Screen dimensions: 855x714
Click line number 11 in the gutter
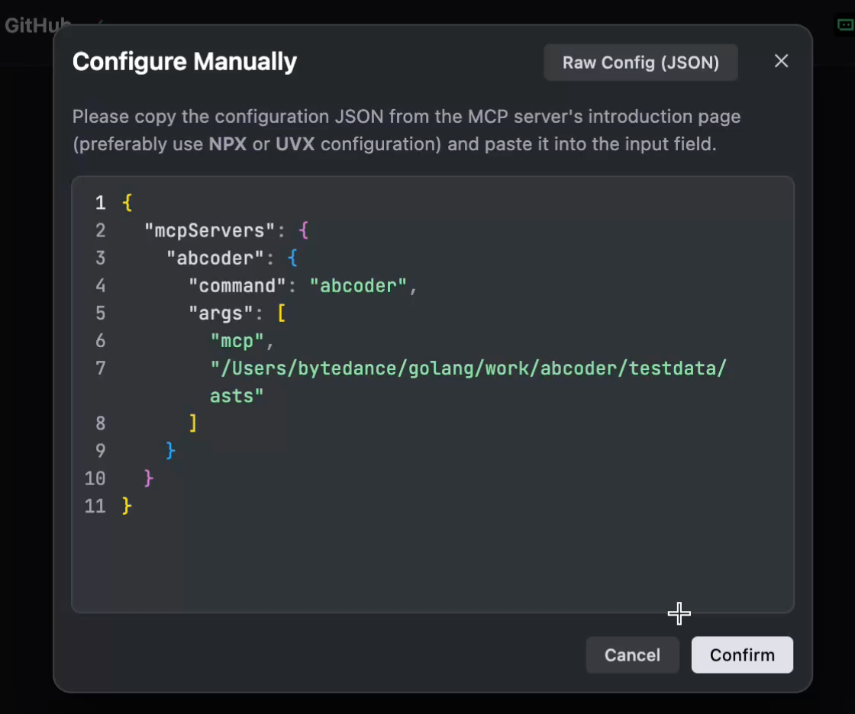click(x=95, y=507)
